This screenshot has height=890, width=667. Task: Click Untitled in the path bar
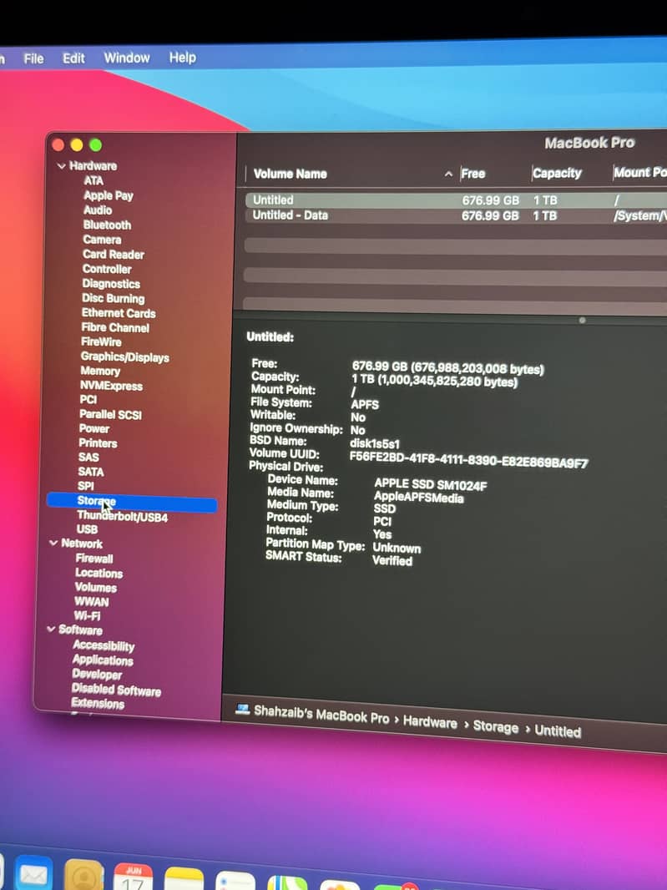point(558,731)
